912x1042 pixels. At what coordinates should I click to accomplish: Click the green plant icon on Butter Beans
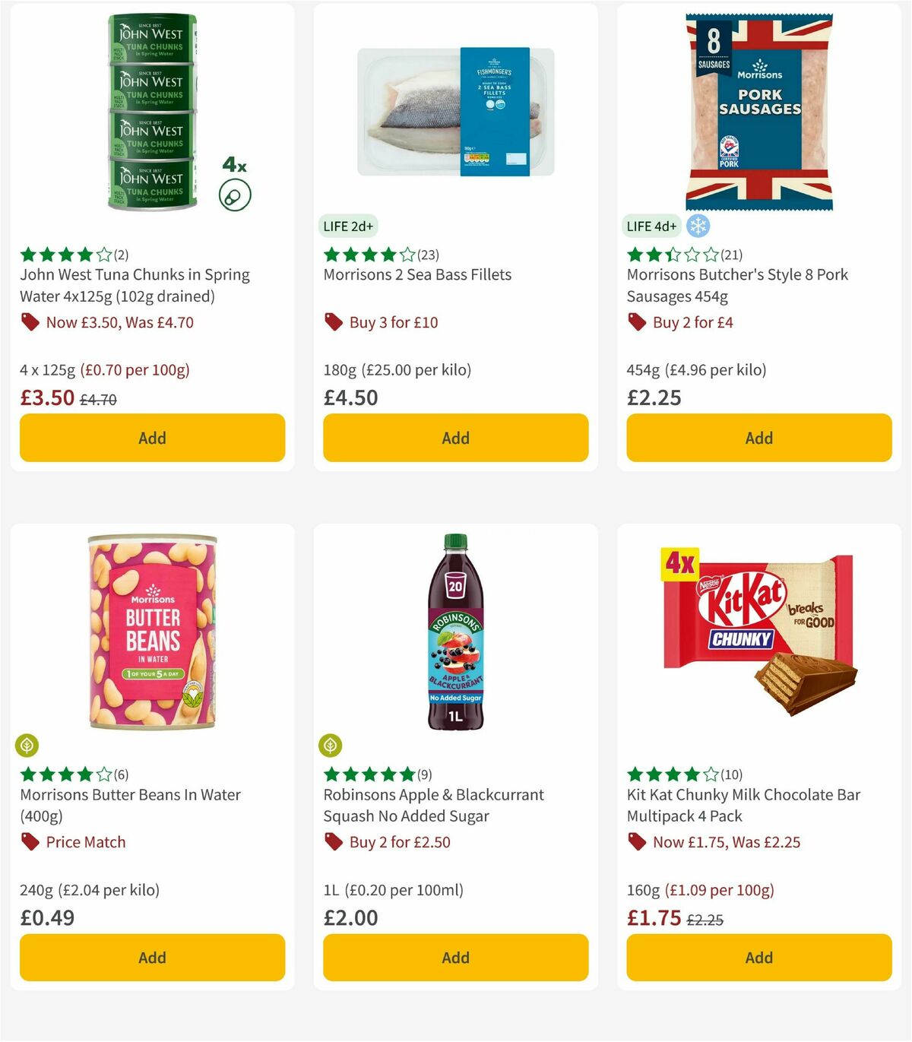click(27, 746)
